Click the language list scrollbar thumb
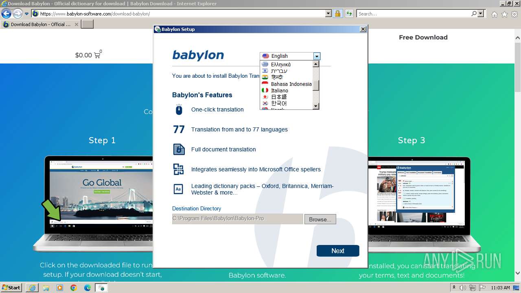This screenshot has height=293, width=521. [316, 85]
